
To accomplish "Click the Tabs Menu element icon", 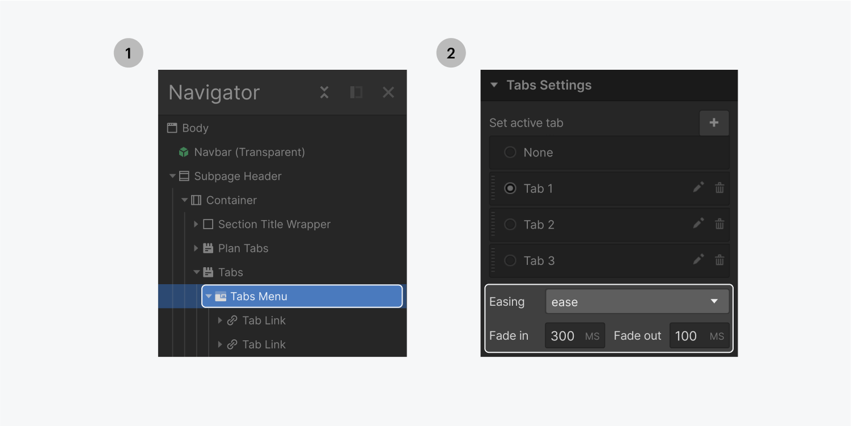I will 221,296.
